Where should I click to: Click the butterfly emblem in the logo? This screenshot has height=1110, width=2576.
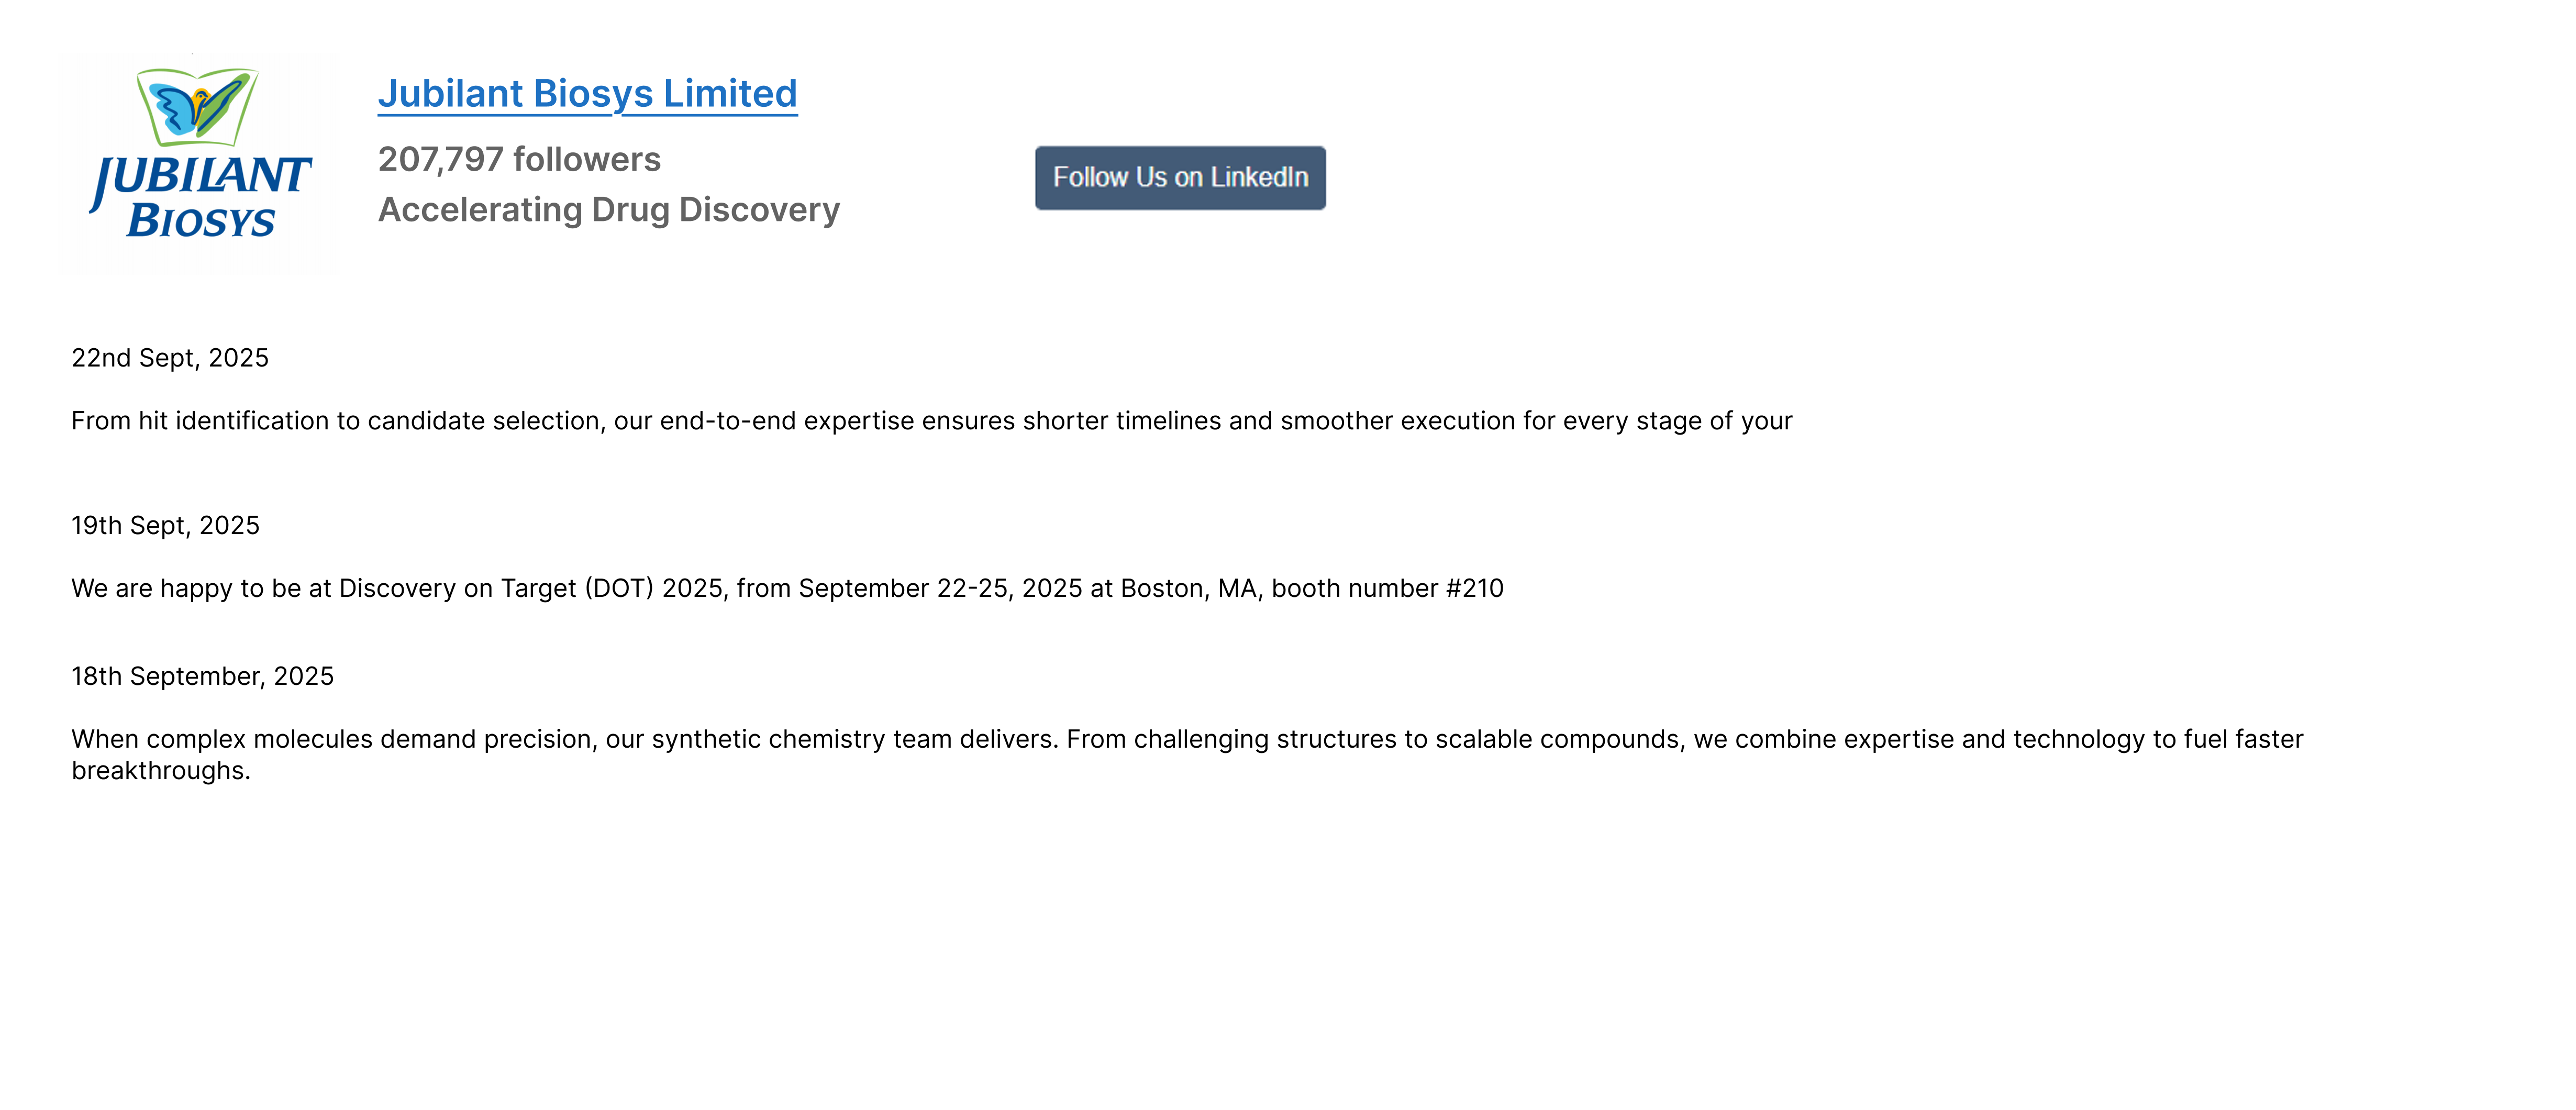pos(198,105)
